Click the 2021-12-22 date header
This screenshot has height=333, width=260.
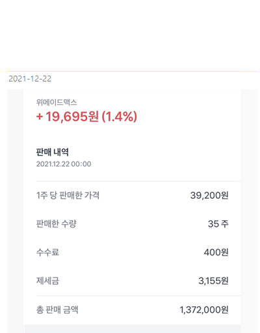click(x=30, y=79)
